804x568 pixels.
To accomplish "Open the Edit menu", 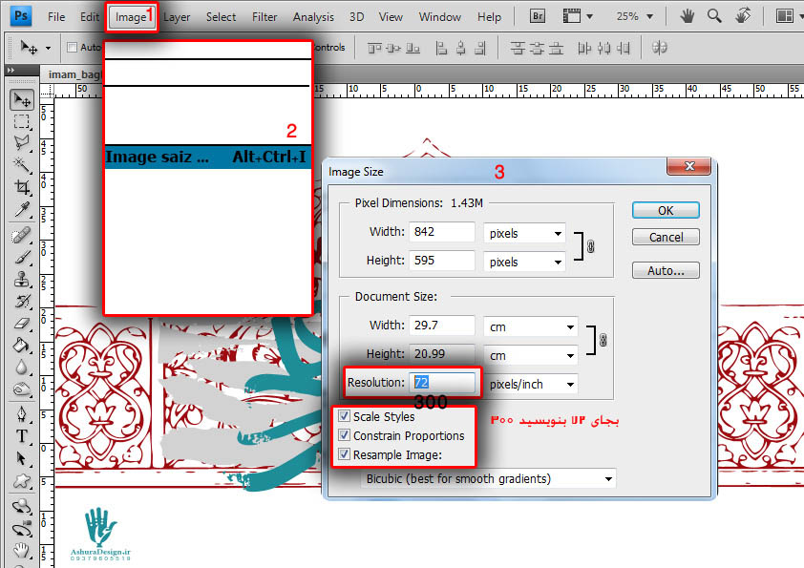I will coord(89,17).
